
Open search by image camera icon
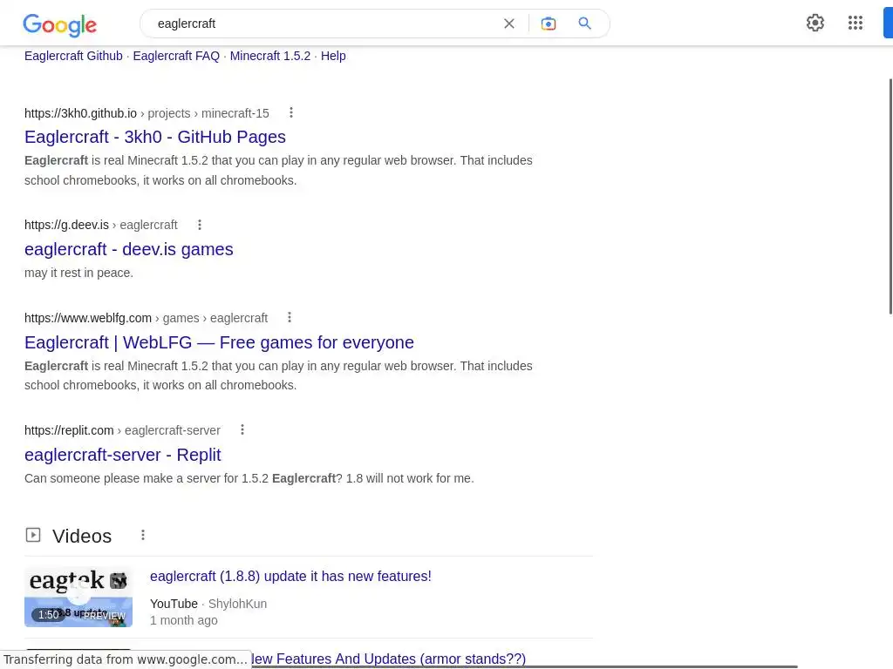click(x=549, y=24)
